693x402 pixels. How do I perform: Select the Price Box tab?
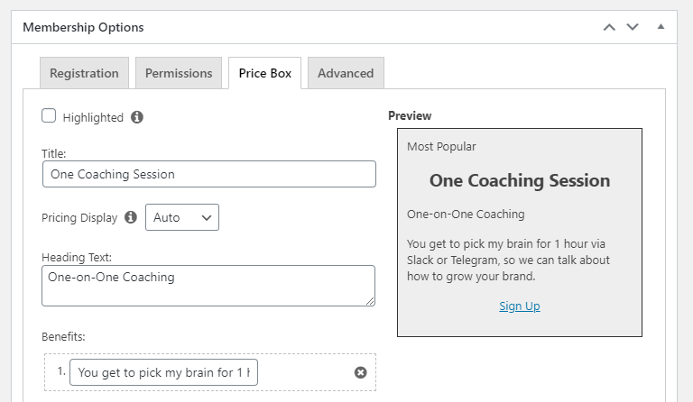[x=265, y=73]
